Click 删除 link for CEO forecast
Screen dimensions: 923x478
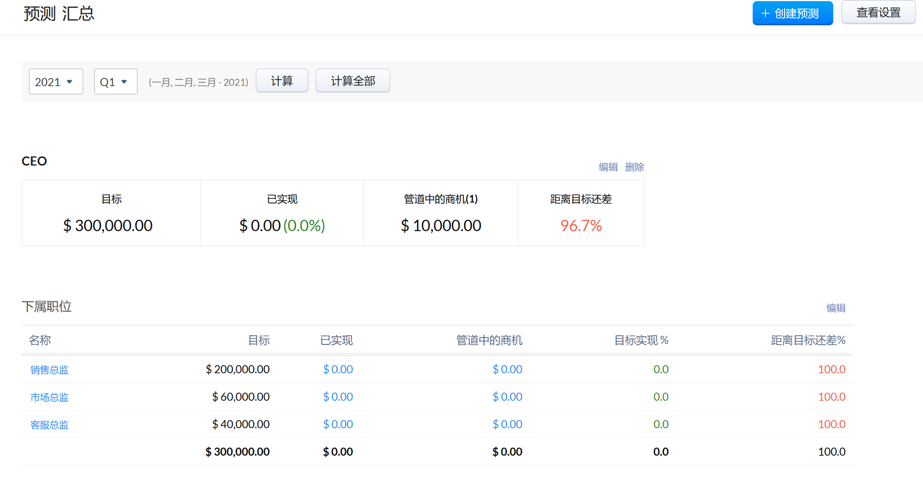[634, 167]
